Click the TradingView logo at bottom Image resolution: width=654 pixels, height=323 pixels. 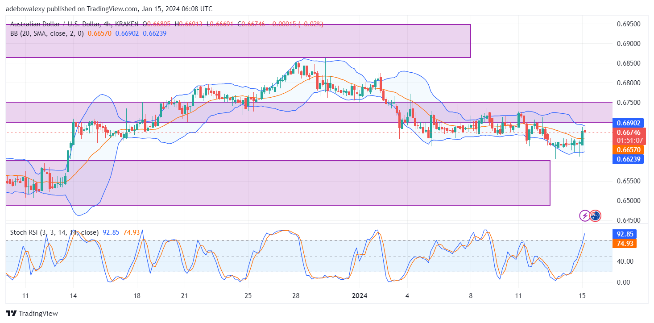click(32, 313)
